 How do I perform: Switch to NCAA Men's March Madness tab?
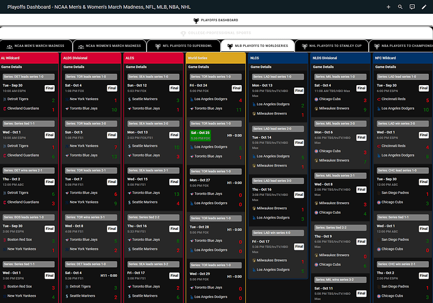[x=36, y=46]
